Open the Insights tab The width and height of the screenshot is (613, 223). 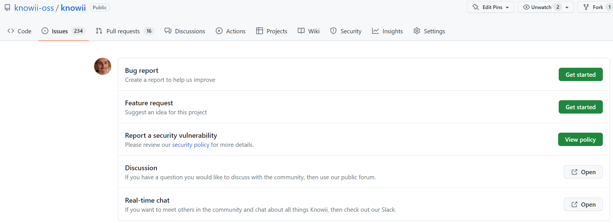(x=387, y=31)
